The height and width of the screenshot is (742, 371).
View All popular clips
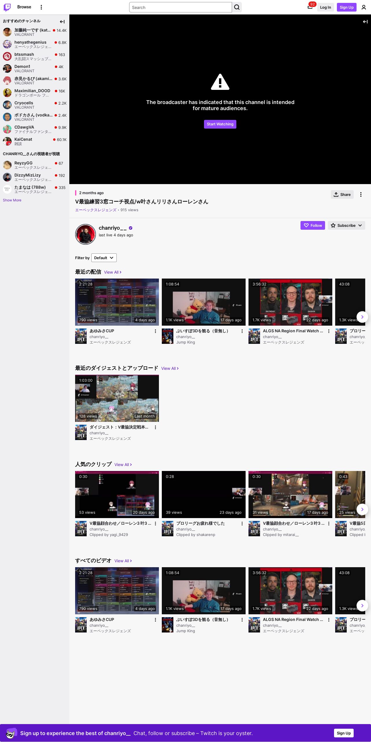(123, 465)
